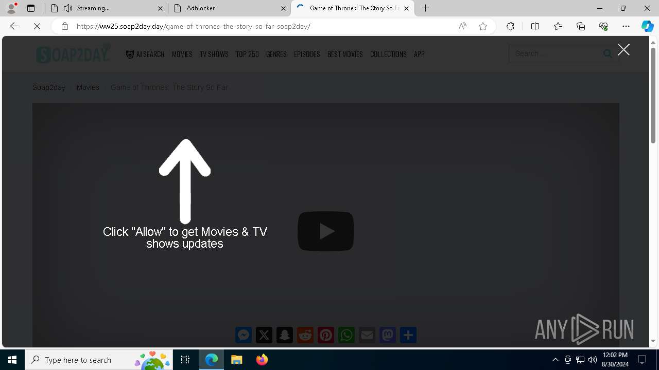Open a new tab with plus
Image resolution: width=659 pixels, height=370 pixels.
coord(426,8)
